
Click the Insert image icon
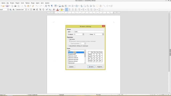coord(60,6)
